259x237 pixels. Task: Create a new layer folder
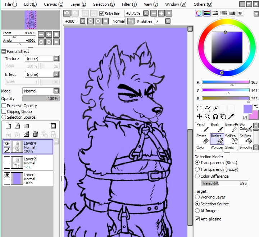pos(26,126)
